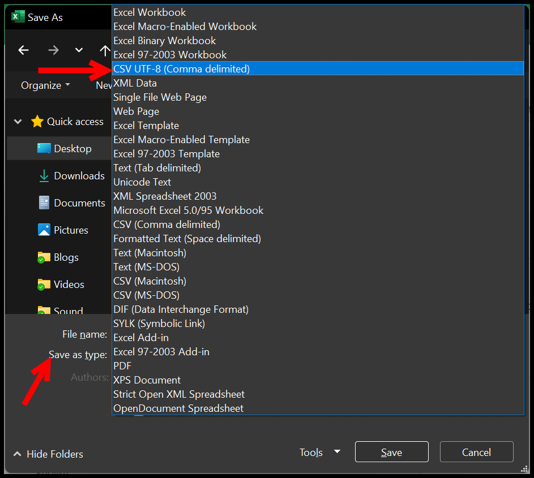
Task: Select CSV UTF-8 (Comma delimited)
Action: tap(318, 68)
